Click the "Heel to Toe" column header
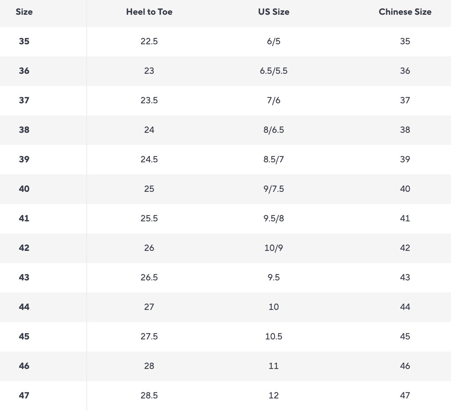The height and width of the screenshot is (411, 451). 149,12
